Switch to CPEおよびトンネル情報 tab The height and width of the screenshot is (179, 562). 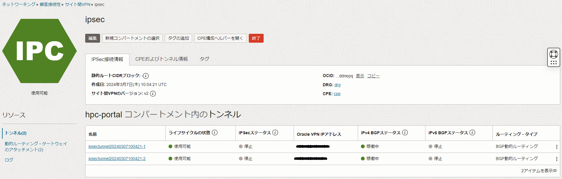click(162, 59)
